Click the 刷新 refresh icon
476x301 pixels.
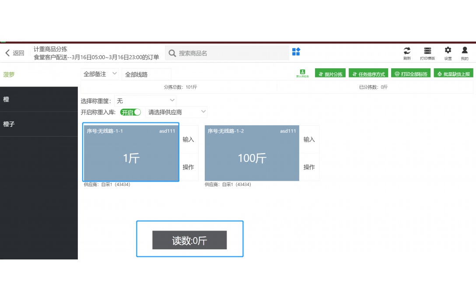tap(406, 51)
